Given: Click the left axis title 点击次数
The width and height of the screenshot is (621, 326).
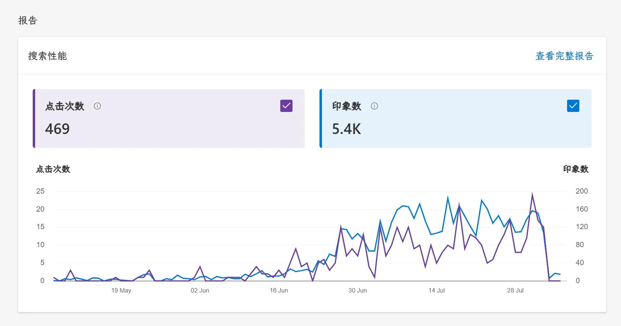Looking at the screenshot, I should [53, 169].
